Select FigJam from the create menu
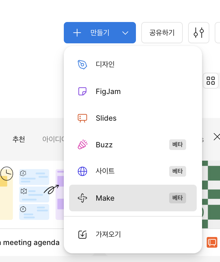The width and height of the screenshot is (220, 262). pyautogui.click(x=133, y=91)
